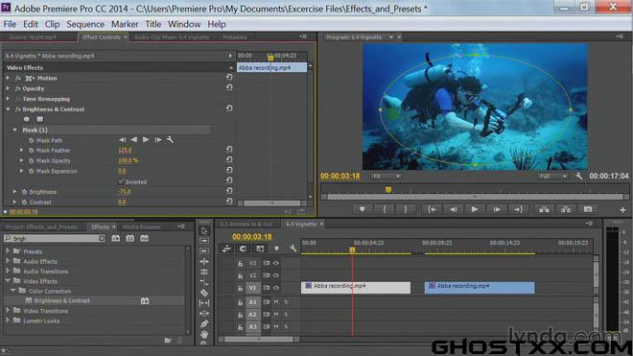Image resolution: width=633 pixels, height=356 pixels.
Task: Export frame with camera icon
Action: point(588,209)
